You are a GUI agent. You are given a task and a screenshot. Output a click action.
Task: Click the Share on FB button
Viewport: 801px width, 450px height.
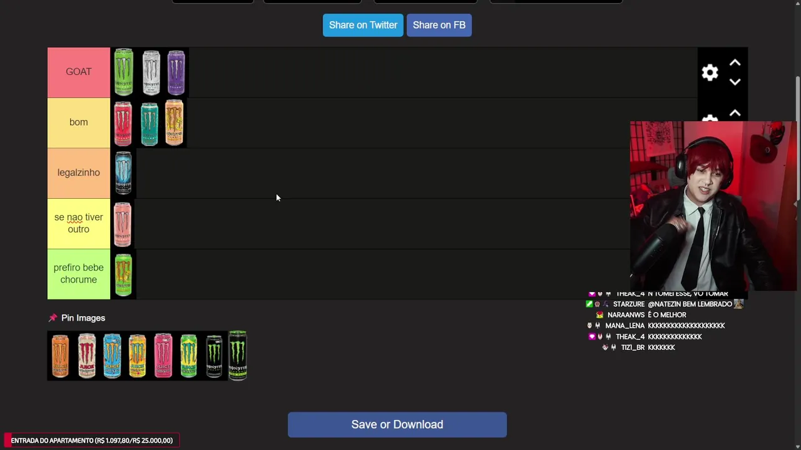pyautogui.click(x=439, y=25)
